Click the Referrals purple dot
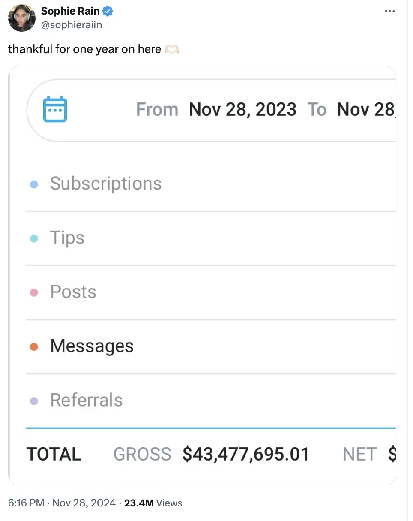This screenshot has height=521, width=413. point(34,401)
